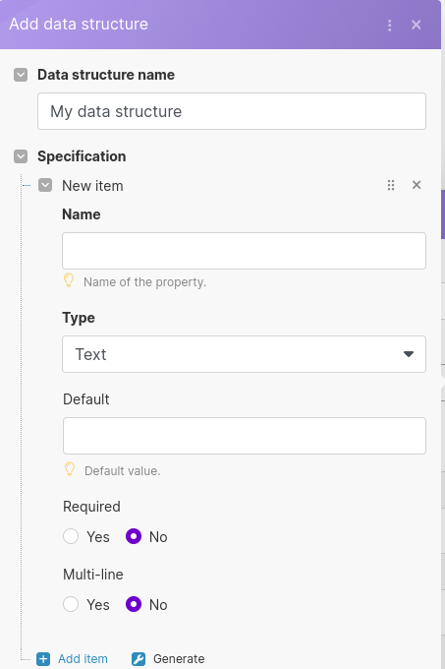Select No for Required

click(134, 536)
